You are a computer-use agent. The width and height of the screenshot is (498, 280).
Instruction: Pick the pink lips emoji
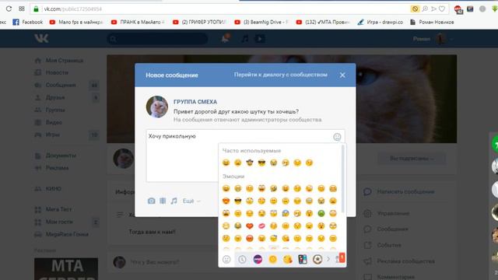pyautogui.click(x=261, y=226)
